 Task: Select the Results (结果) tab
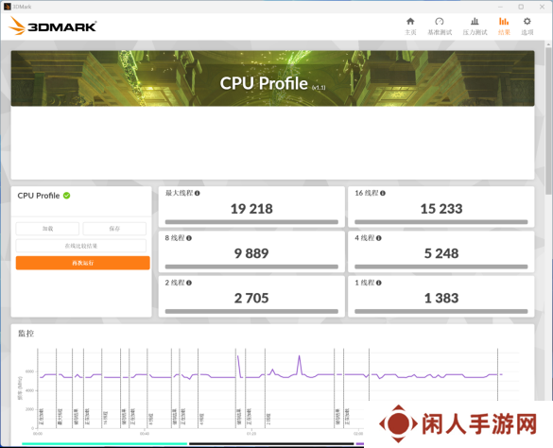tap(504, 26)
